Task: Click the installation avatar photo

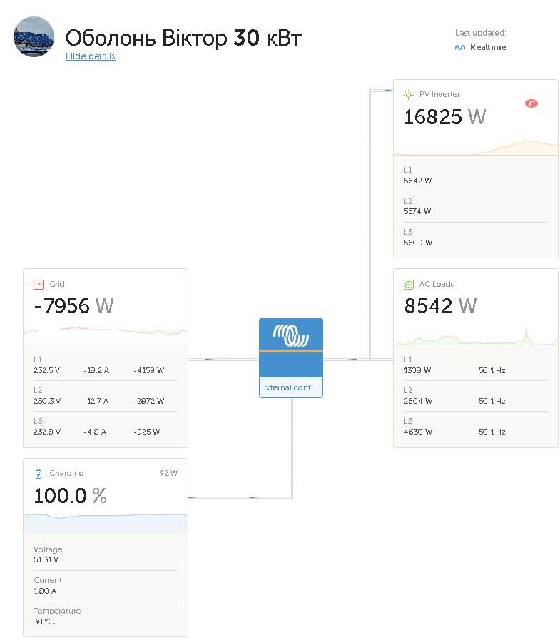Action: pos(34,37)
